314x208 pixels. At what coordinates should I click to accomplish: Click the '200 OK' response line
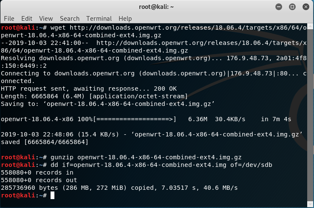[x=89, y=89]
